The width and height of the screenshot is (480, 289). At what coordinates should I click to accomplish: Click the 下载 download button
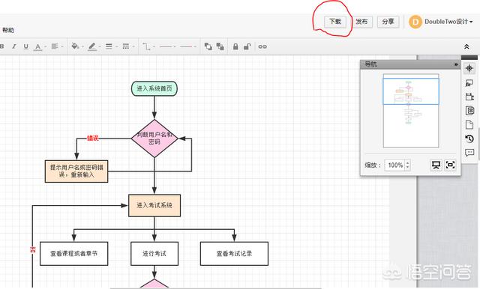point(335,22)
